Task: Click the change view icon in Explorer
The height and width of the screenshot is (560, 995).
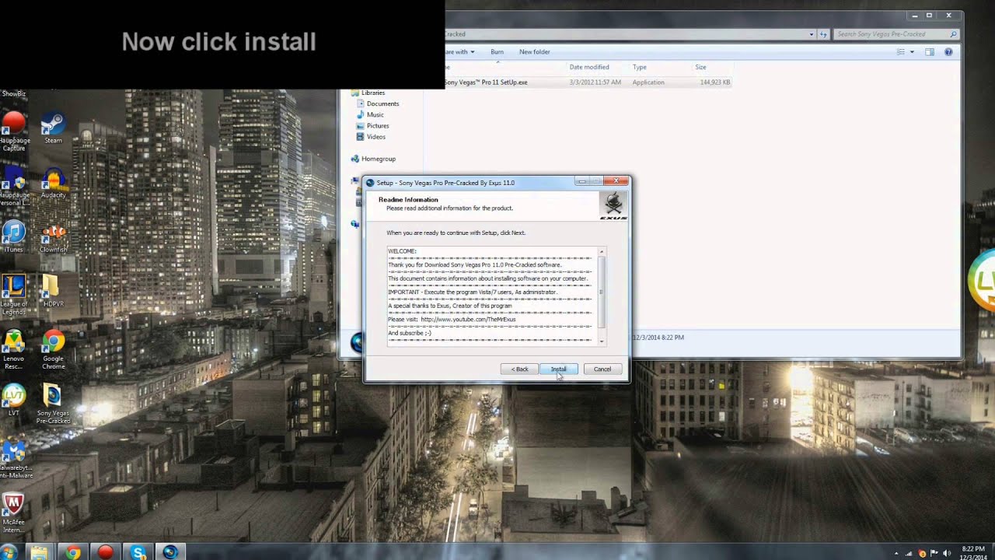Action: pyautogui.click(x=901, y=52)
